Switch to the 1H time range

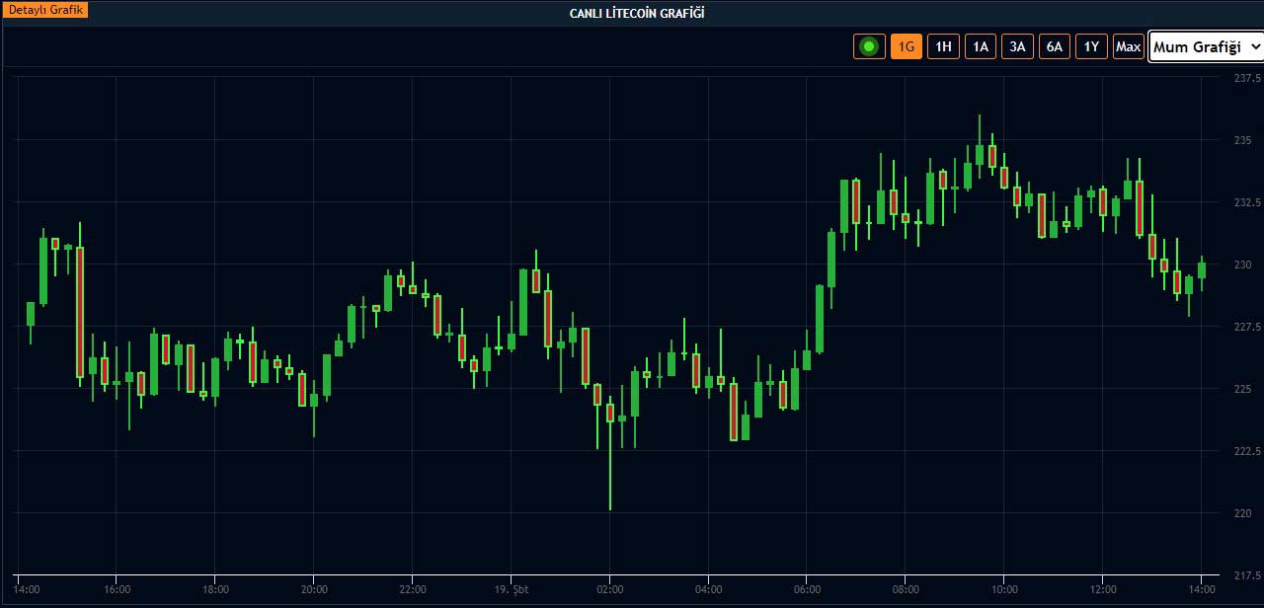pos(943,46)
